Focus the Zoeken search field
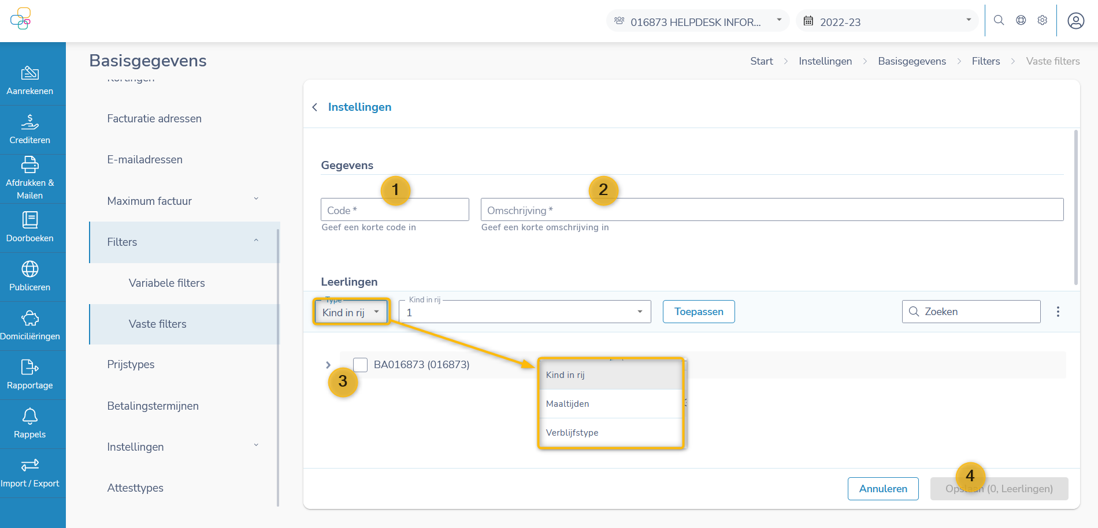The height and width of the screenshot is (528, 1098). (x=971, y=312)
